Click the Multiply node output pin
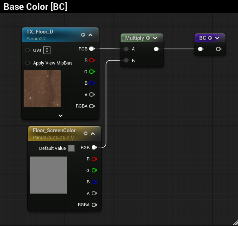 point(157,49)
